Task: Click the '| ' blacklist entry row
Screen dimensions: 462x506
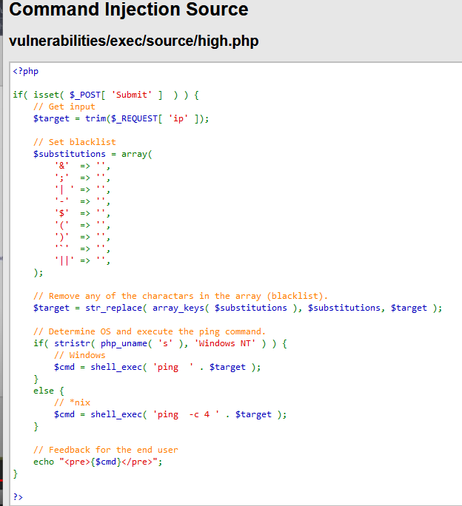Action: (82, 189)
